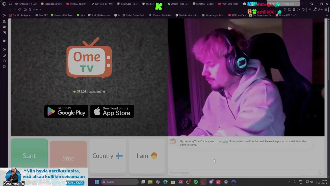Click the camera permission icon in address bar
This screenshot has width=330, height=186.
[x=25, y=10]
